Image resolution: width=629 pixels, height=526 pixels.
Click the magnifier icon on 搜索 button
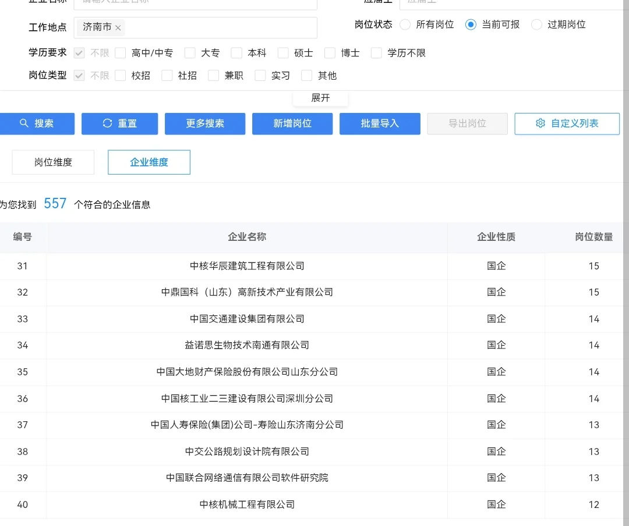[x=24, y=123]
